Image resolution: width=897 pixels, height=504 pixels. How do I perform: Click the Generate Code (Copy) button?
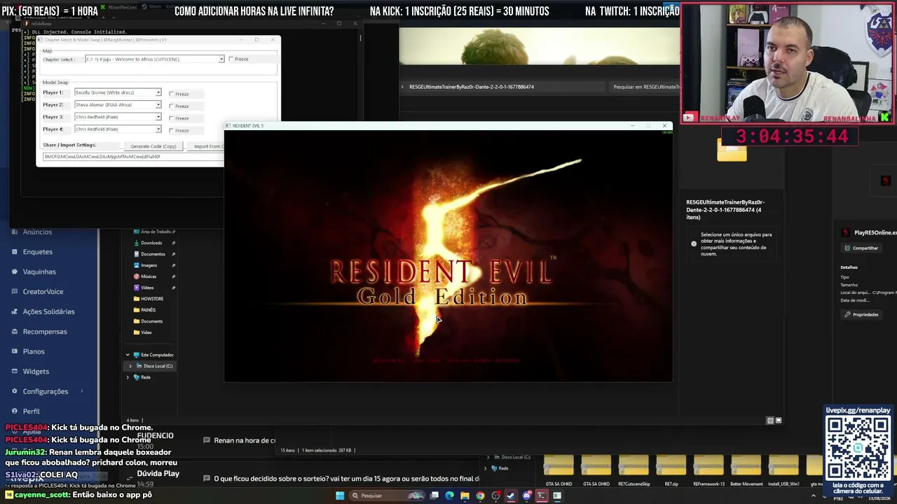point(153,146)
